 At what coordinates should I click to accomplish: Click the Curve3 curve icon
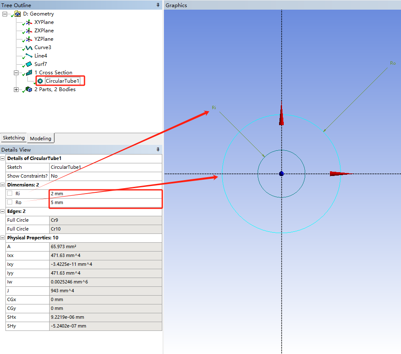click(29, 47)
